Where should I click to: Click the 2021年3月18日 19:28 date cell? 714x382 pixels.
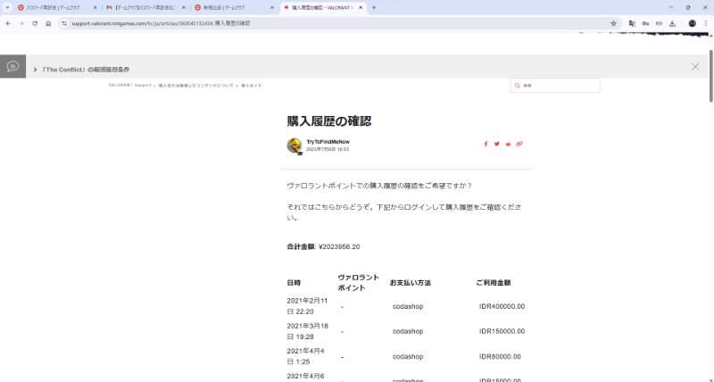[x=307, y=331]
